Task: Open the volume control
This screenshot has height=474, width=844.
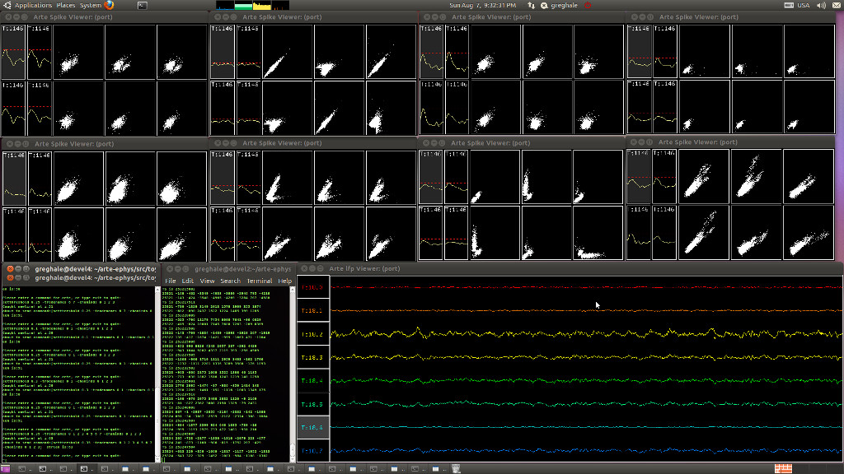Action: (821, 6)
